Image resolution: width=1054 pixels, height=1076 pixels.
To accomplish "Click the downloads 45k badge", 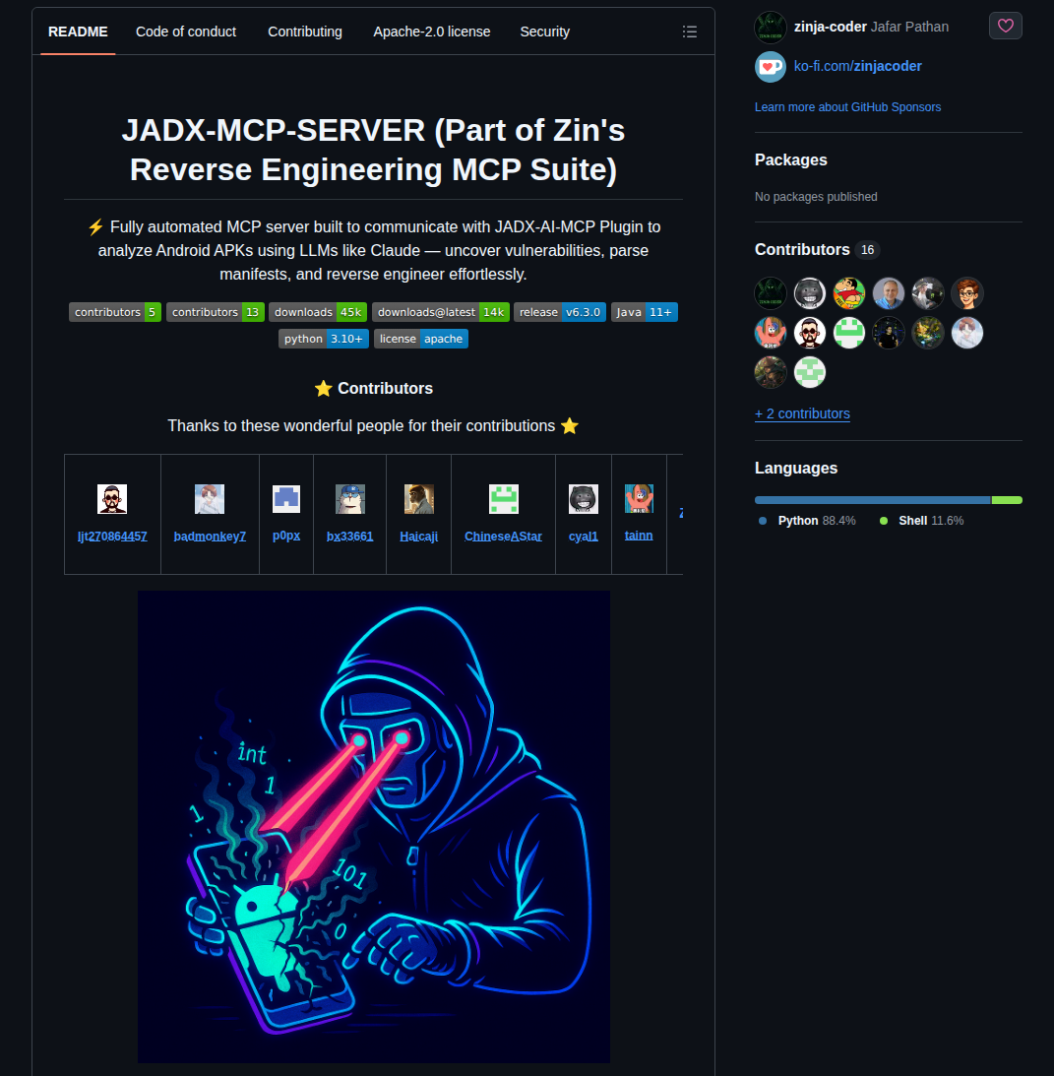I will tap(318, 312).
